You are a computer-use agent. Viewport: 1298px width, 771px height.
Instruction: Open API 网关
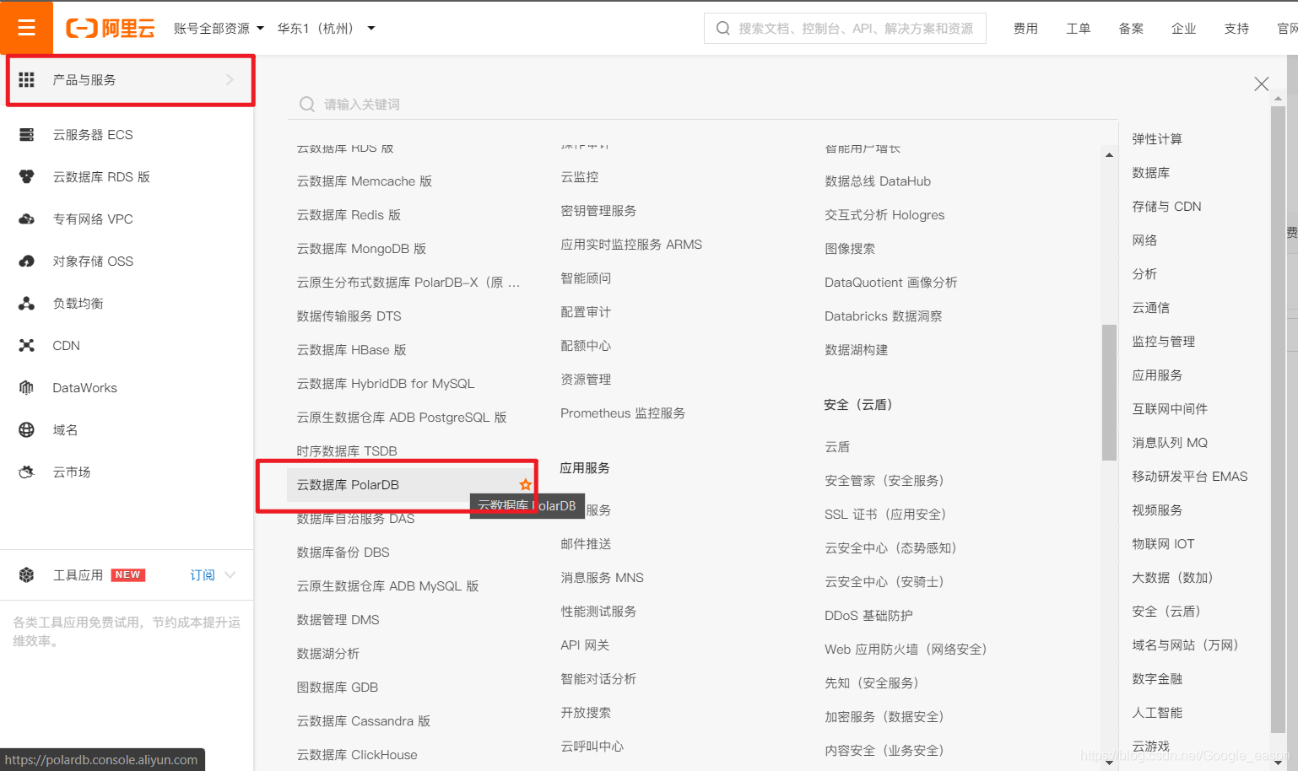tap(585, 645)
